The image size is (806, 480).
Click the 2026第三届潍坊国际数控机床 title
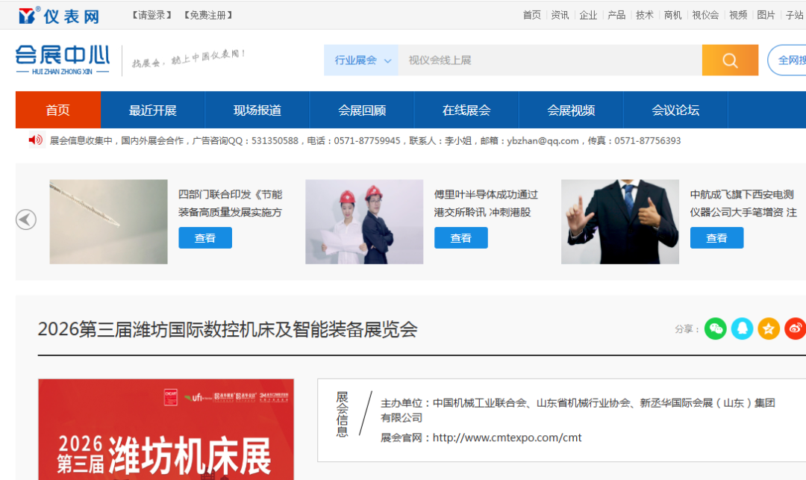[x=227, y=329]
